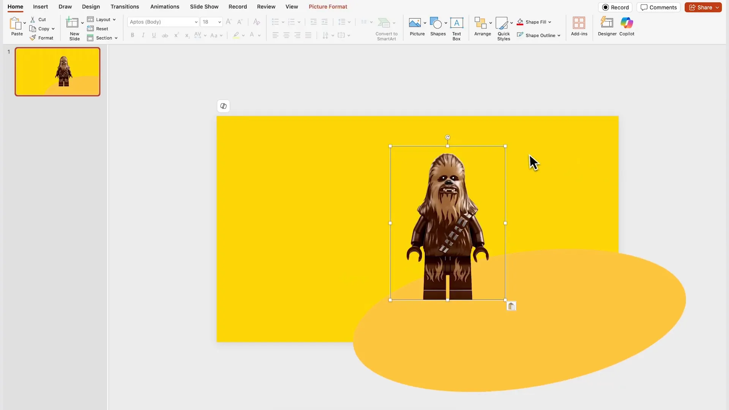This screenshot has height=410, width=729.
Task: Click the Format painter brush
Action: 33,38
